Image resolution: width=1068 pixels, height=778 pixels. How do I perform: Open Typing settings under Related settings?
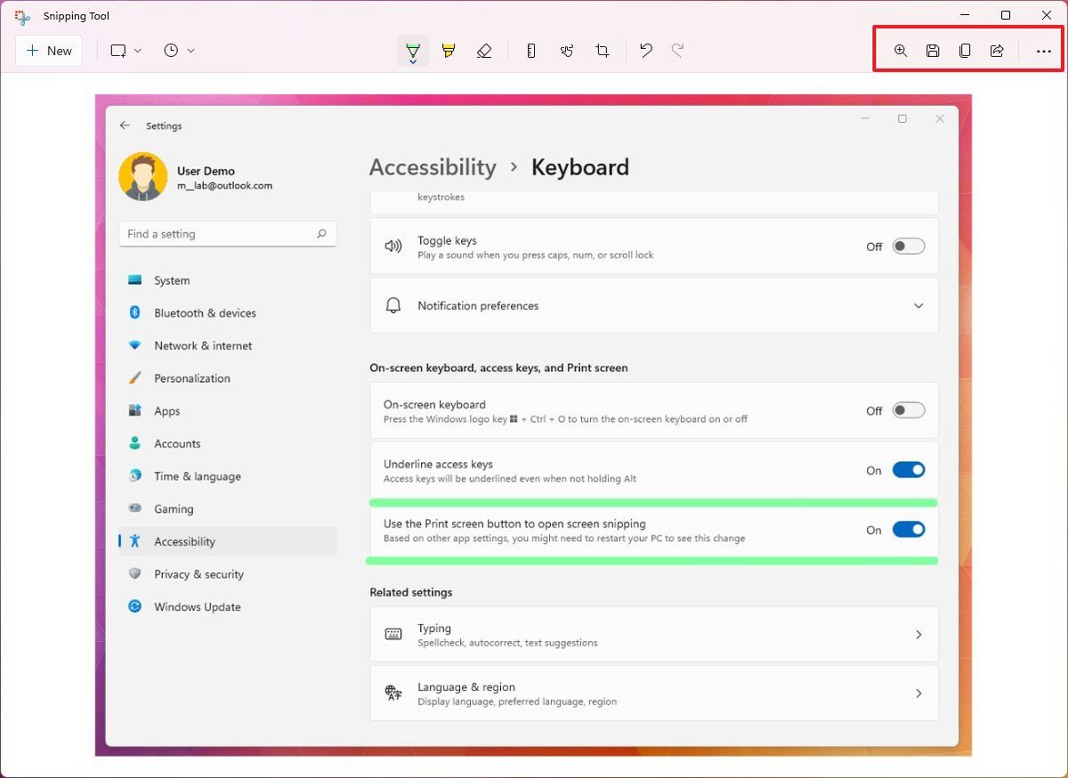coord(654,634)
